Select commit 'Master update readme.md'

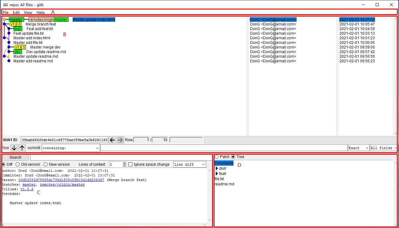click(x=36, y=56)
